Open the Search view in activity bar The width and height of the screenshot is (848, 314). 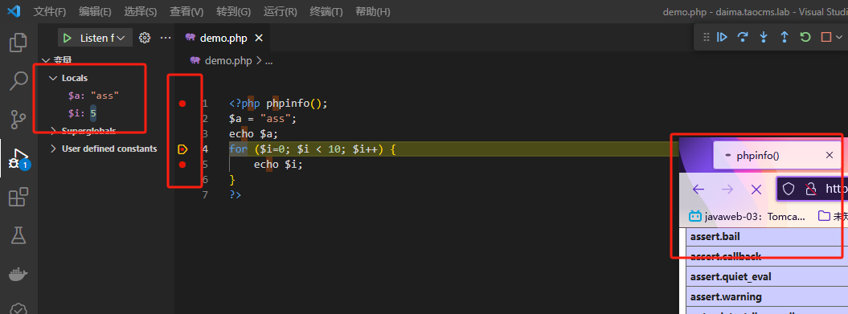18,81
